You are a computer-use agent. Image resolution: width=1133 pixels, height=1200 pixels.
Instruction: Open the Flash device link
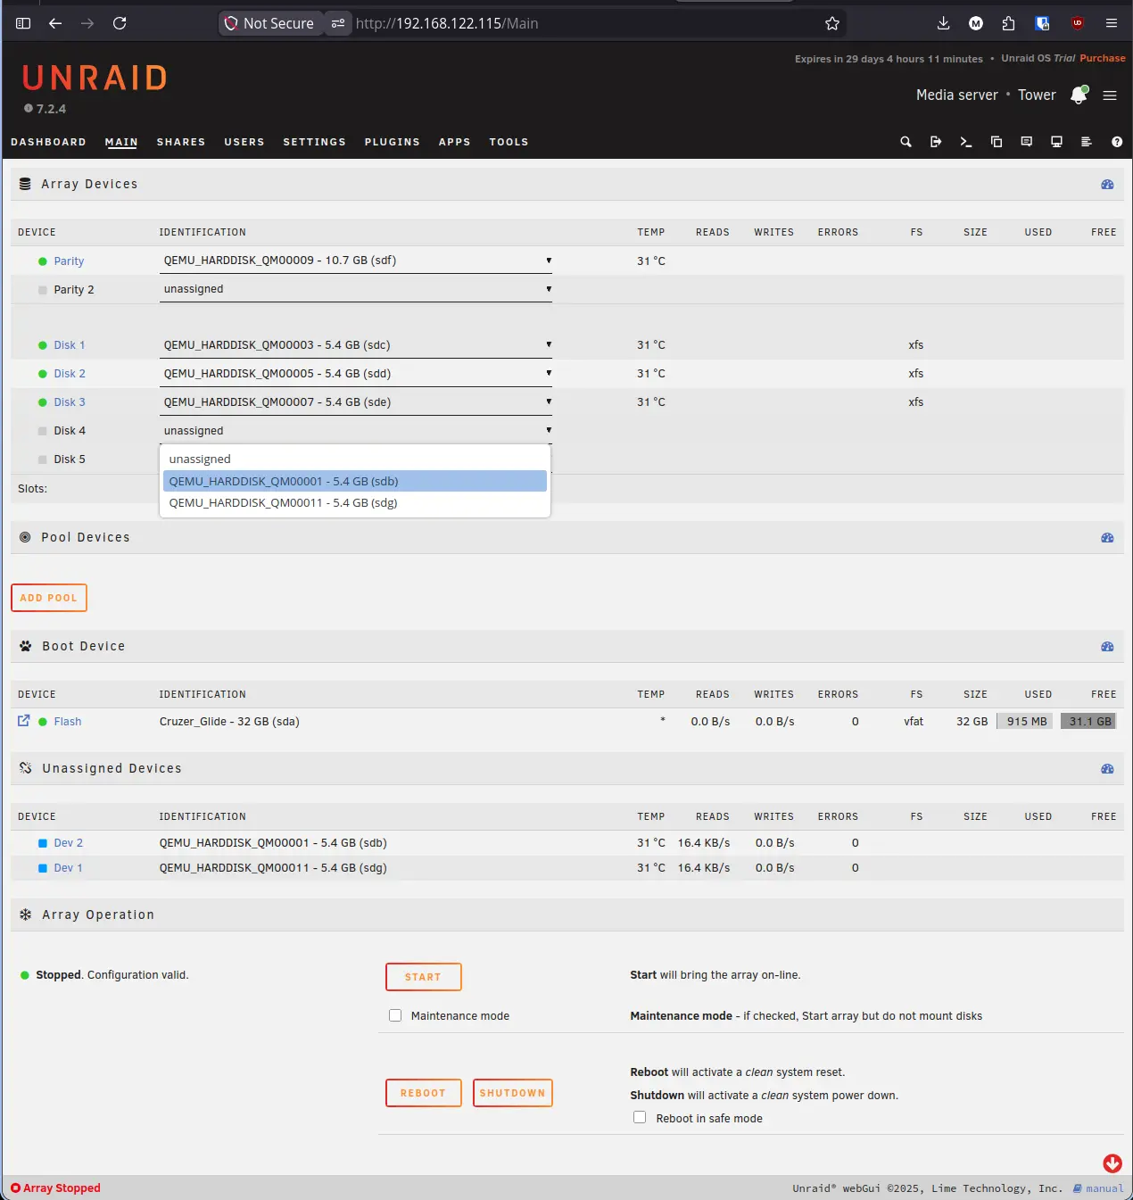coord(68,722)
